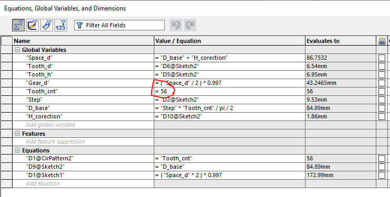
Task: Select the Ordered View 123 icon
Action: click(61, 25)
